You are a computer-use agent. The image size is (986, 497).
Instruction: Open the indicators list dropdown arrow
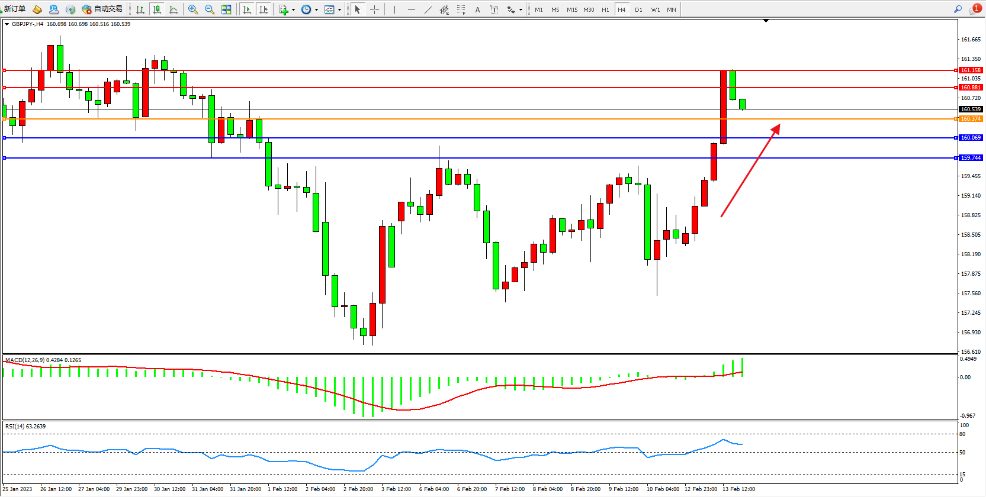coord(293,9)
